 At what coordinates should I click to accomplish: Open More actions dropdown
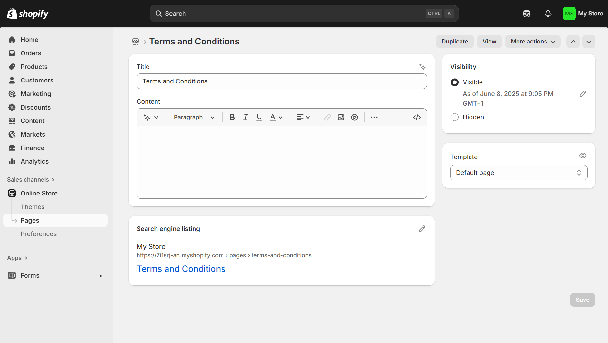532,41
